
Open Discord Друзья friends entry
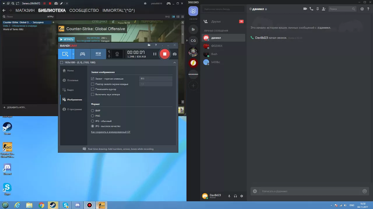click(x=223, y=21)
